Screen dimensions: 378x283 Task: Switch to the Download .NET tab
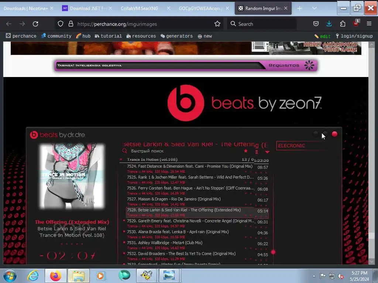[87, 8]
